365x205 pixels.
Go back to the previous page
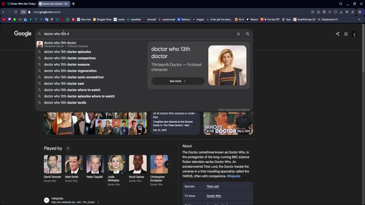pos(3,12)
